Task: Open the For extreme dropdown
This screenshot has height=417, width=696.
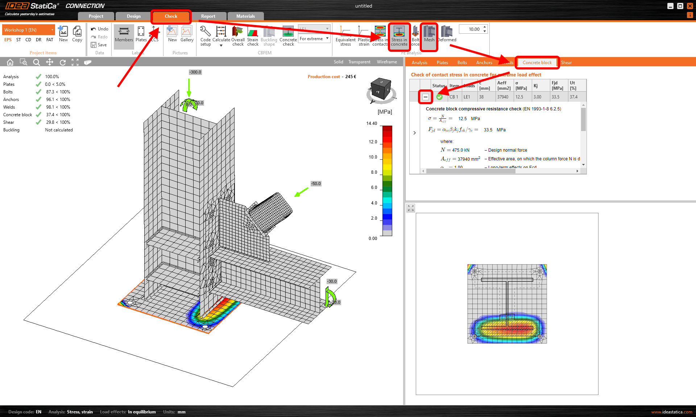Action: (x=314, y=39)
